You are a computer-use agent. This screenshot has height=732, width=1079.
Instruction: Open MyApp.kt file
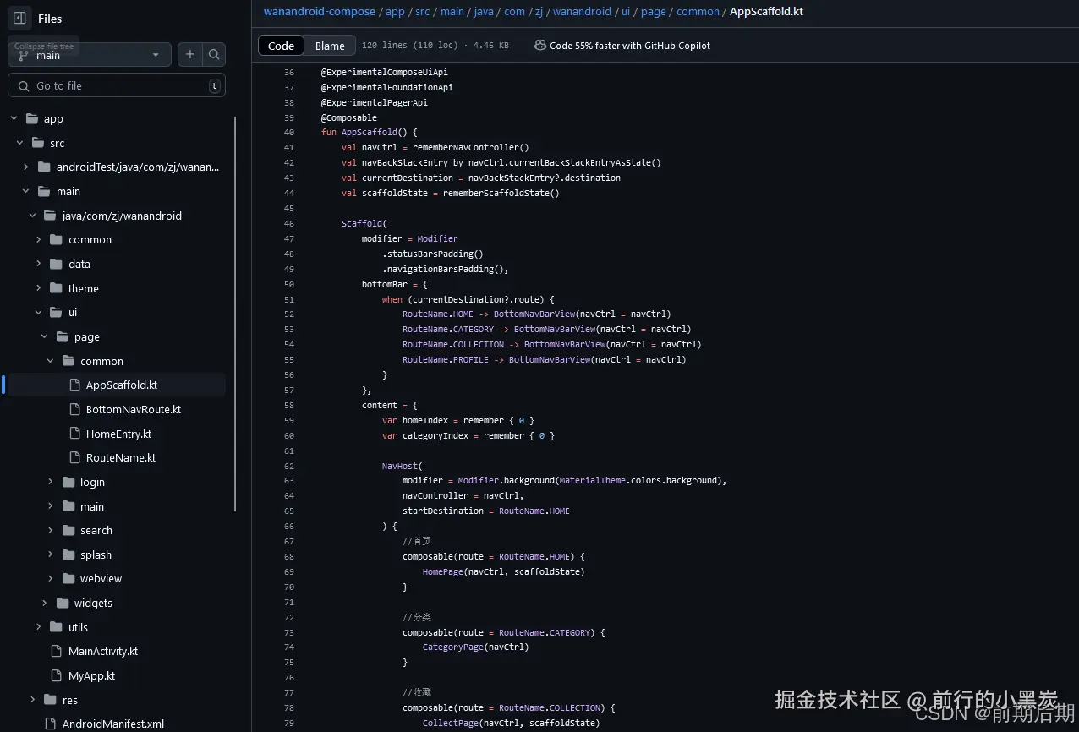click(x=92, y=675)
